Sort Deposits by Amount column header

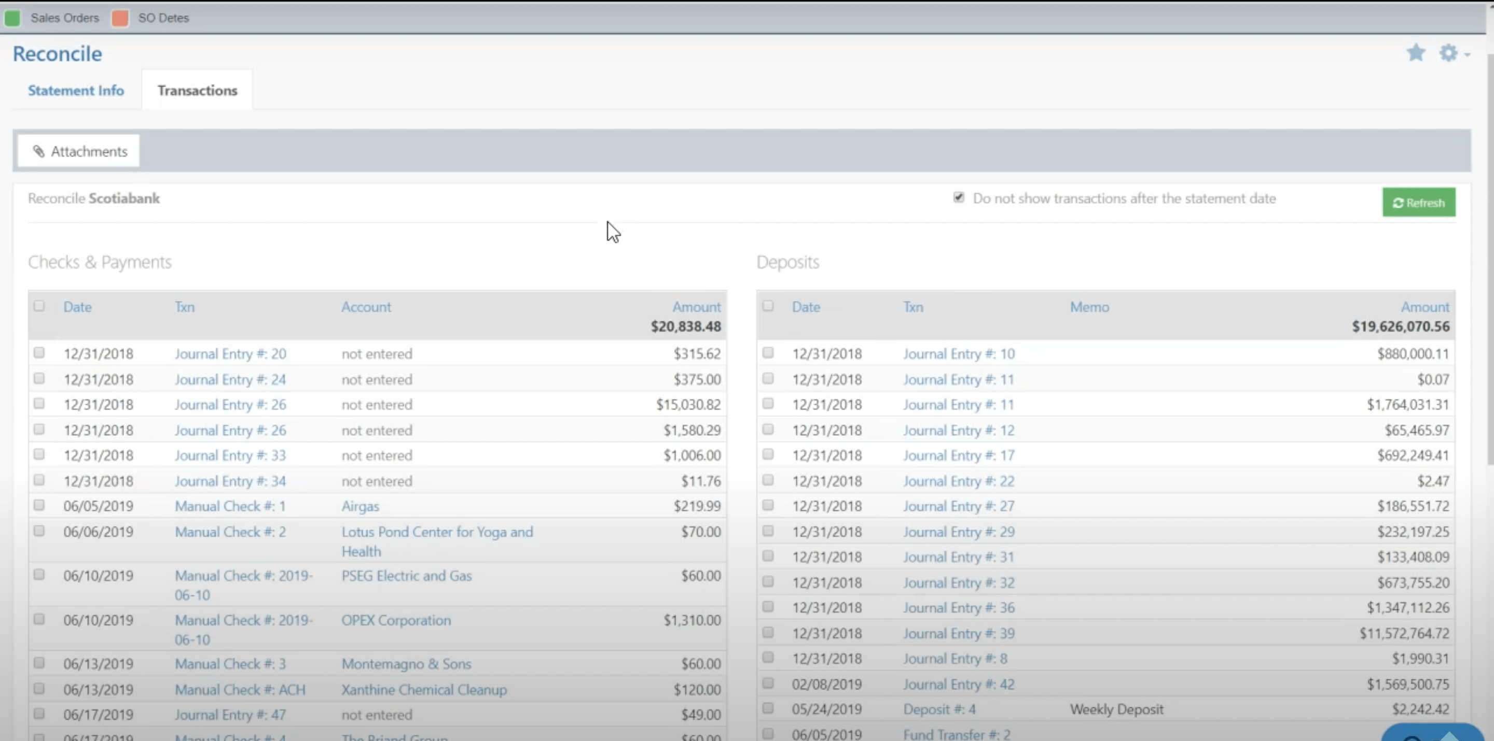[x=1424, y=307]
